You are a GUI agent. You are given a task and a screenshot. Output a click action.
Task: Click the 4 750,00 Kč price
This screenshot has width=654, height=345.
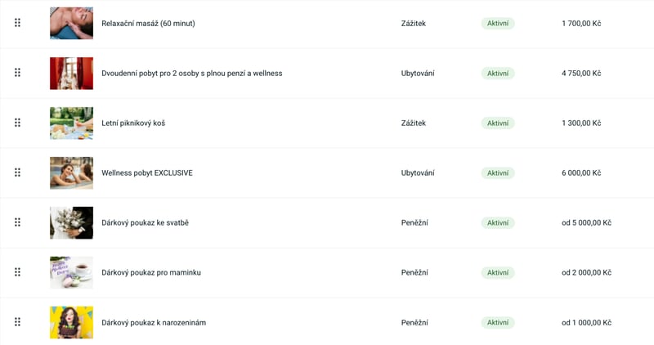point(581,74)
